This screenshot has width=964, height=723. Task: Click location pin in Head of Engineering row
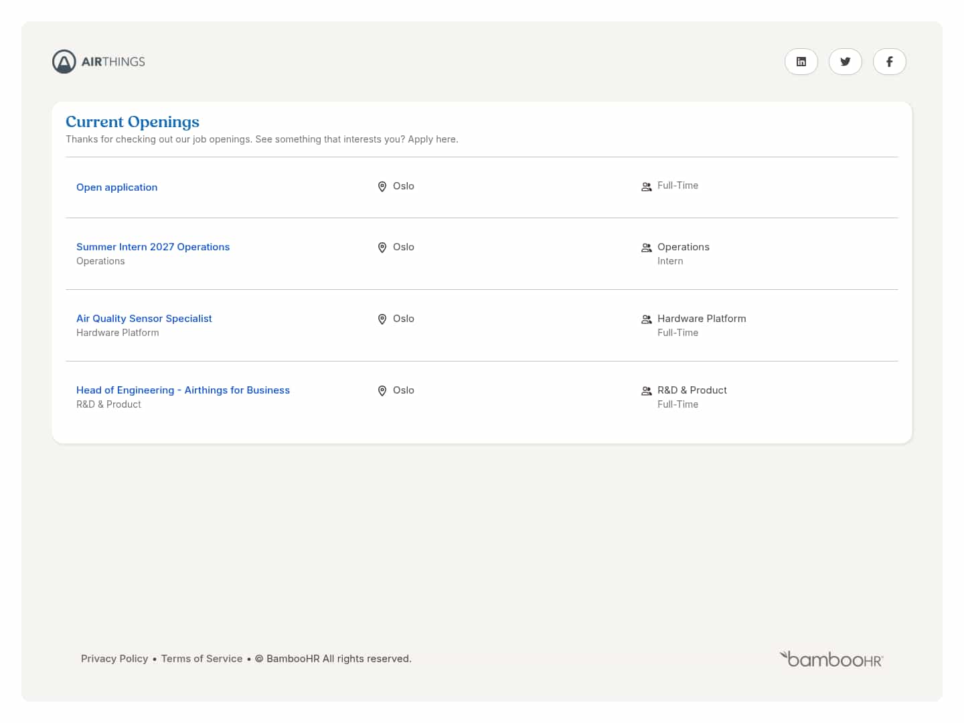coord(382,391)
